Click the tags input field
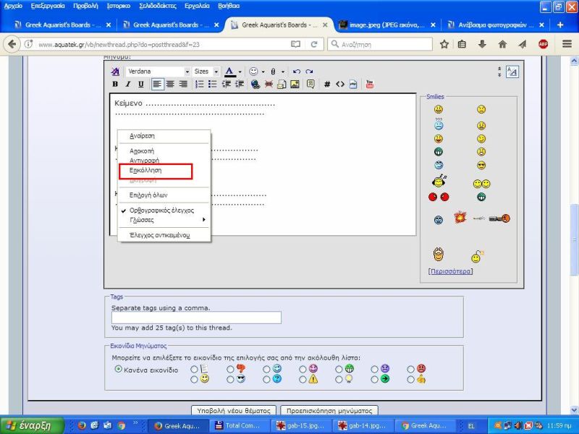The height and width of the screenshot is (434, 579). (x=196, y=318)
